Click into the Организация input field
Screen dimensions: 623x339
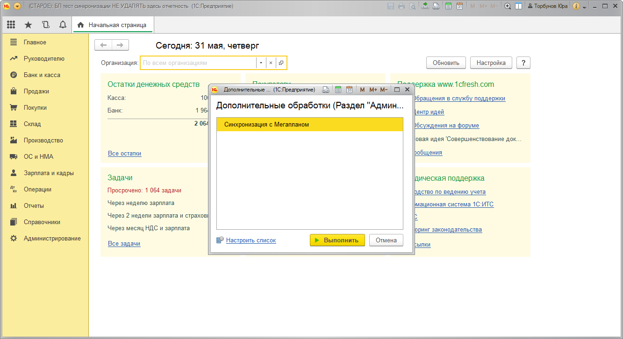point(198,63)
